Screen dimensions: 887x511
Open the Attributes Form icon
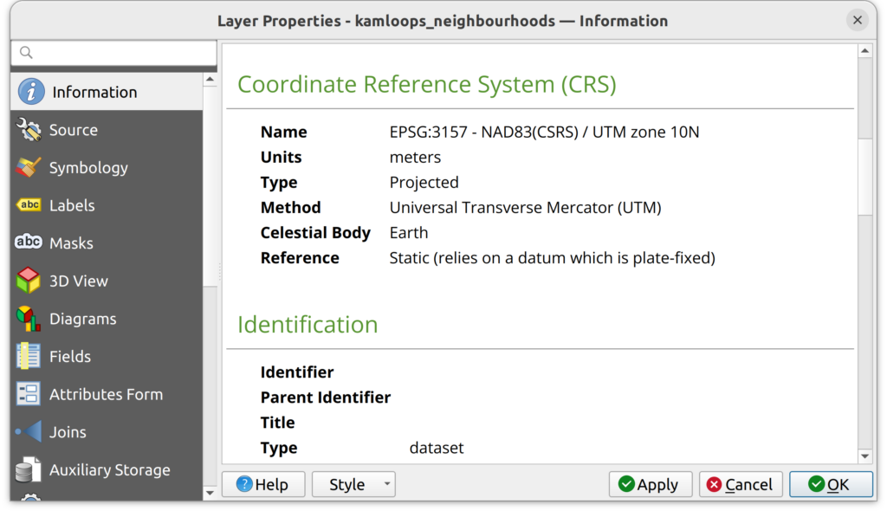[29, 394]
